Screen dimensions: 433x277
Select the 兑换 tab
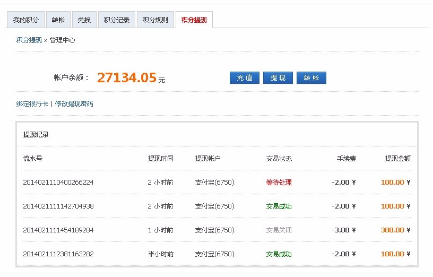click(x=84, y=20)
